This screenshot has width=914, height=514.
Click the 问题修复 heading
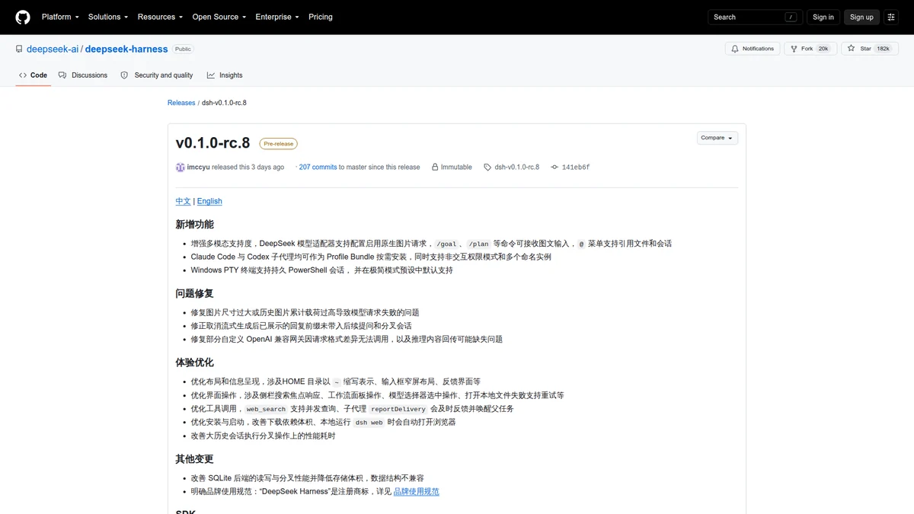(195, 293)
